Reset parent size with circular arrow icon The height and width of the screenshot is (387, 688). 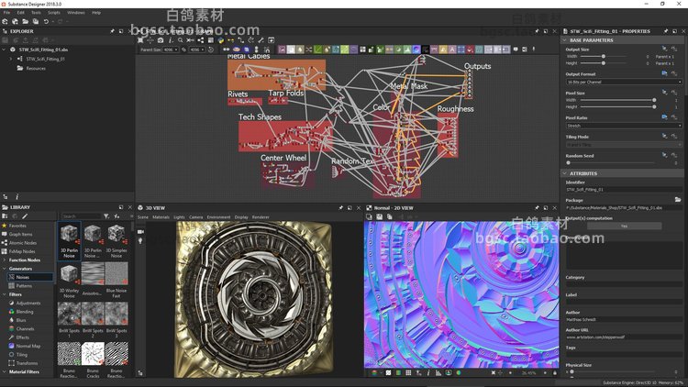(211, 50)
